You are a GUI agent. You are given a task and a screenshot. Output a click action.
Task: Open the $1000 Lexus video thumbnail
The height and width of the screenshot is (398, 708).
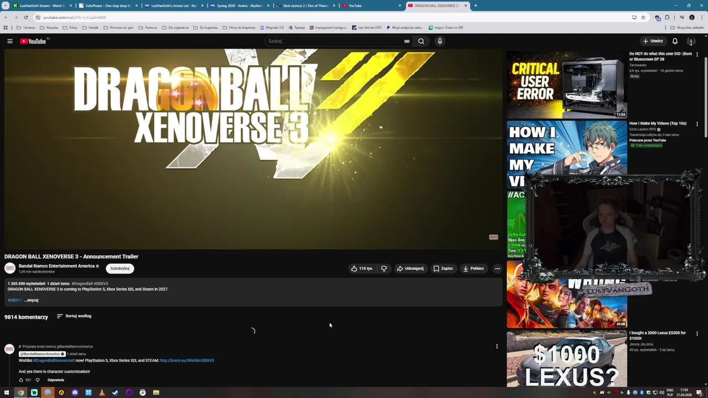click(567, 359)
